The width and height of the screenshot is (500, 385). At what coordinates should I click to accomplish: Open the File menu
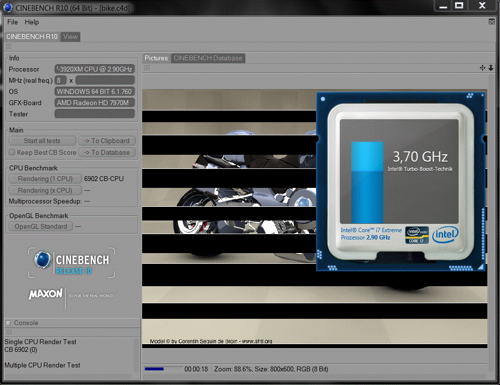[13, 22]
